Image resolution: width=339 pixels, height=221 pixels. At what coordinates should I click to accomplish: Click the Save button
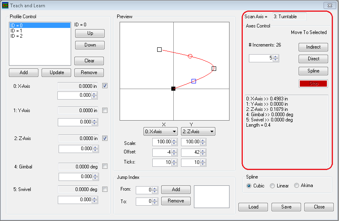click(286, 207)
